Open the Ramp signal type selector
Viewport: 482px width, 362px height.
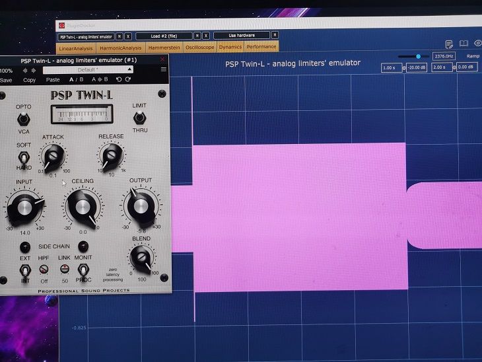coord(473,56)
